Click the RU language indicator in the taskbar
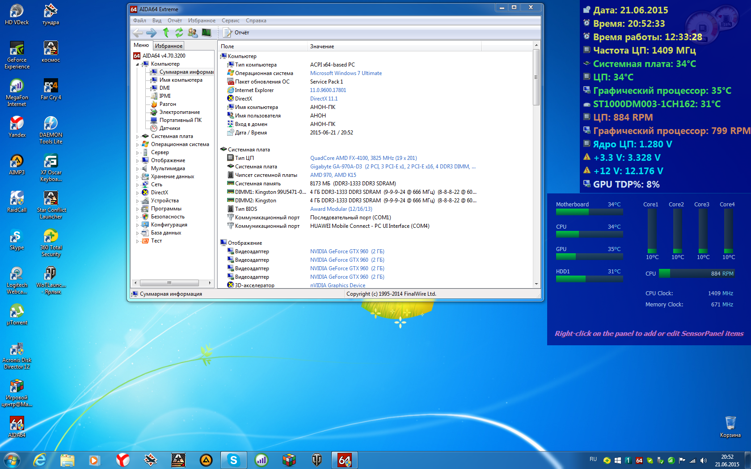The width and height of the screenshot is (751, 469). tap(593, 459)
